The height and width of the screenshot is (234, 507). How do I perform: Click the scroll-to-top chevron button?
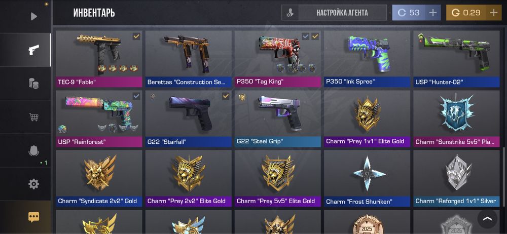coord(487,219)
